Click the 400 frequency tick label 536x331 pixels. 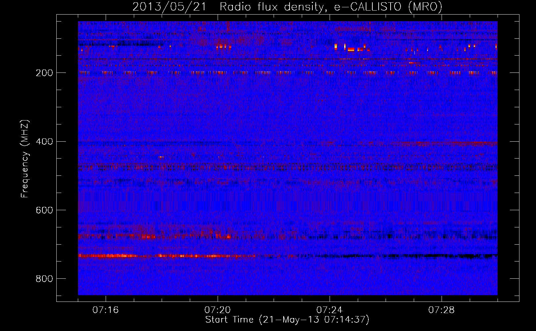[44, 142]
